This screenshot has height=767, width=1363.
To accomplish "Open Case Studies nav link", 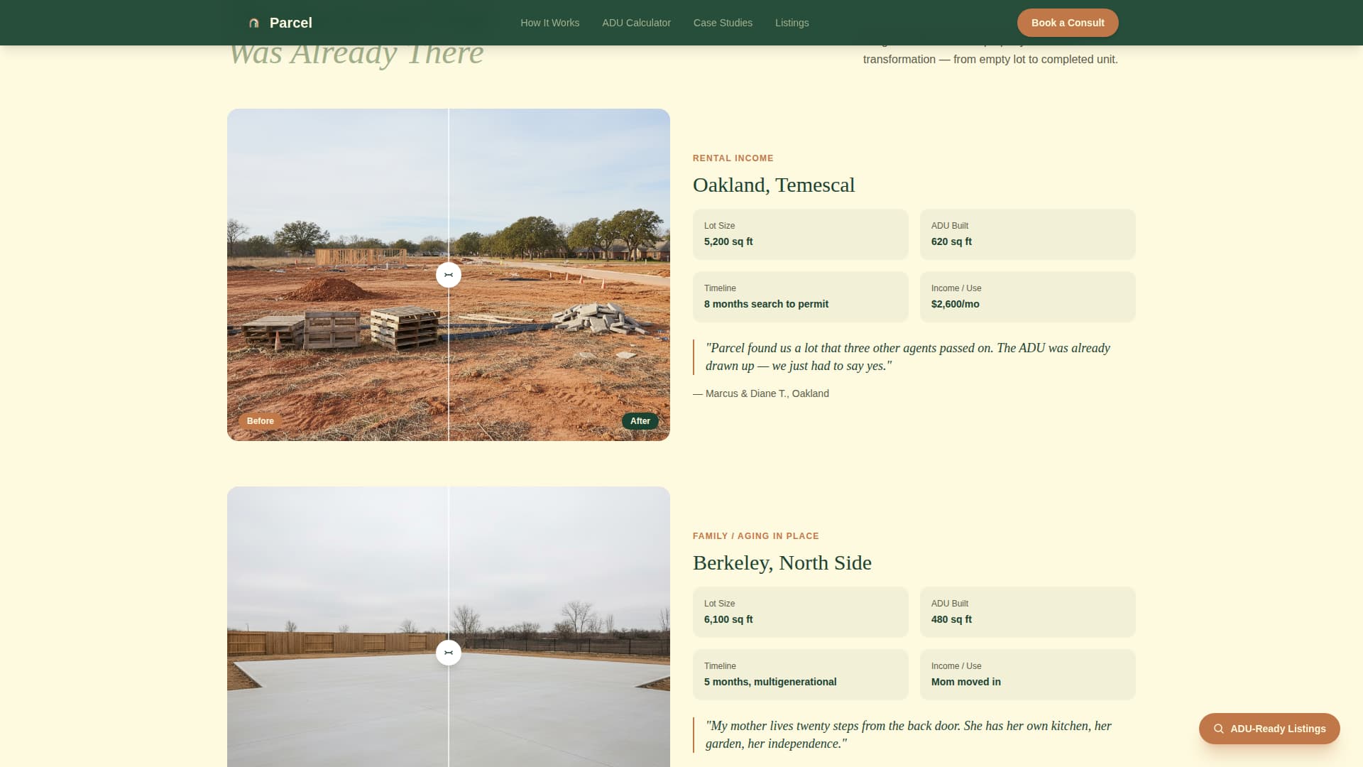I will [x=723, y=23].
